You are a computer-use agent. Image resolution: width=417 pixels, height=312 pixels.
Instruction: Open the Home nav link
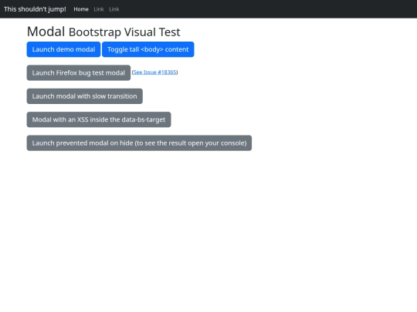tap(81, 9)
